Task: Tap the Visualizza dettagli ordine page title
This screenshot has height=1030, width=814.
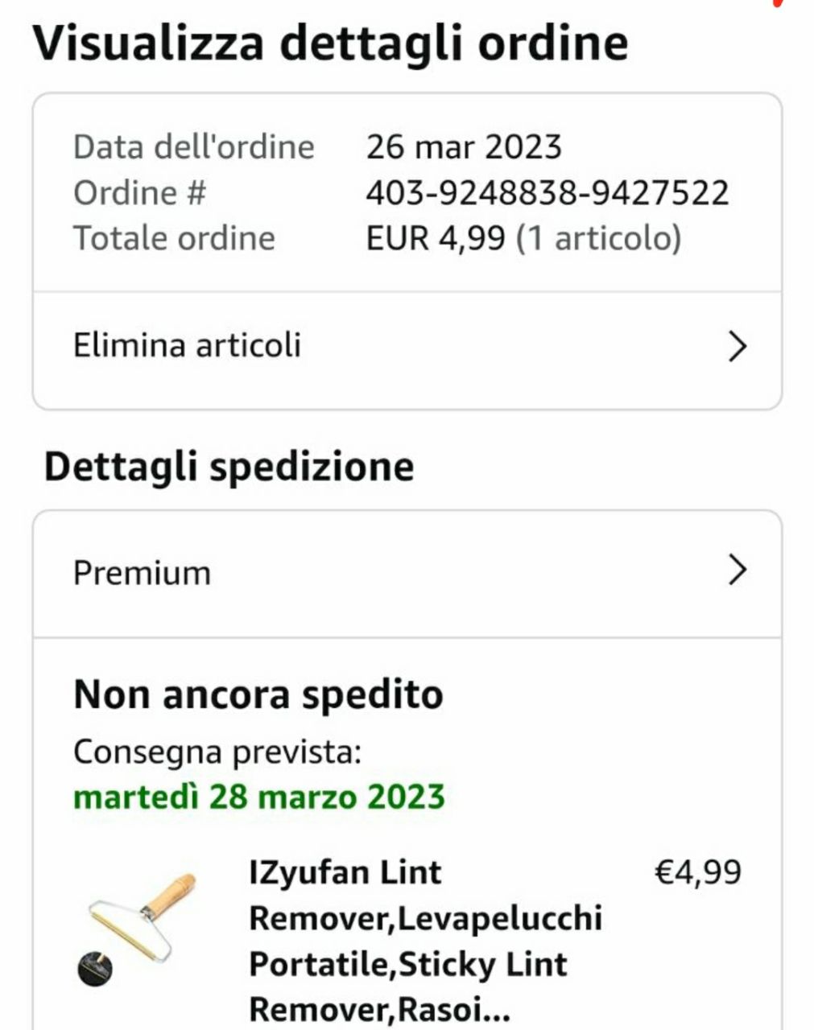Action: coord(330,43)
